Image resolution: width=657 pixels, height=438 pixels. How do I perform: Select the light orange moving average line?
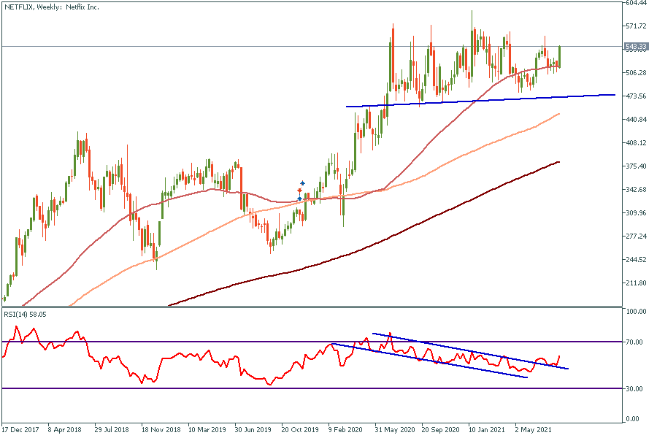(314, 199)
